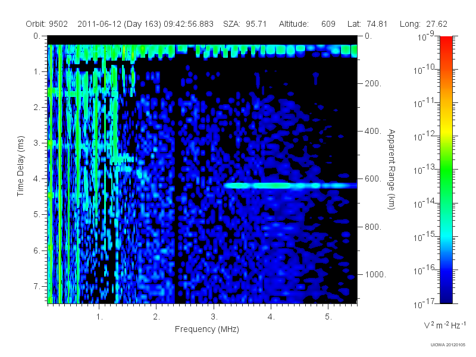
Task: Click the date '2011-06-12 (Day 163)' text
Action: pyautogui.click(x=119, y=24)
